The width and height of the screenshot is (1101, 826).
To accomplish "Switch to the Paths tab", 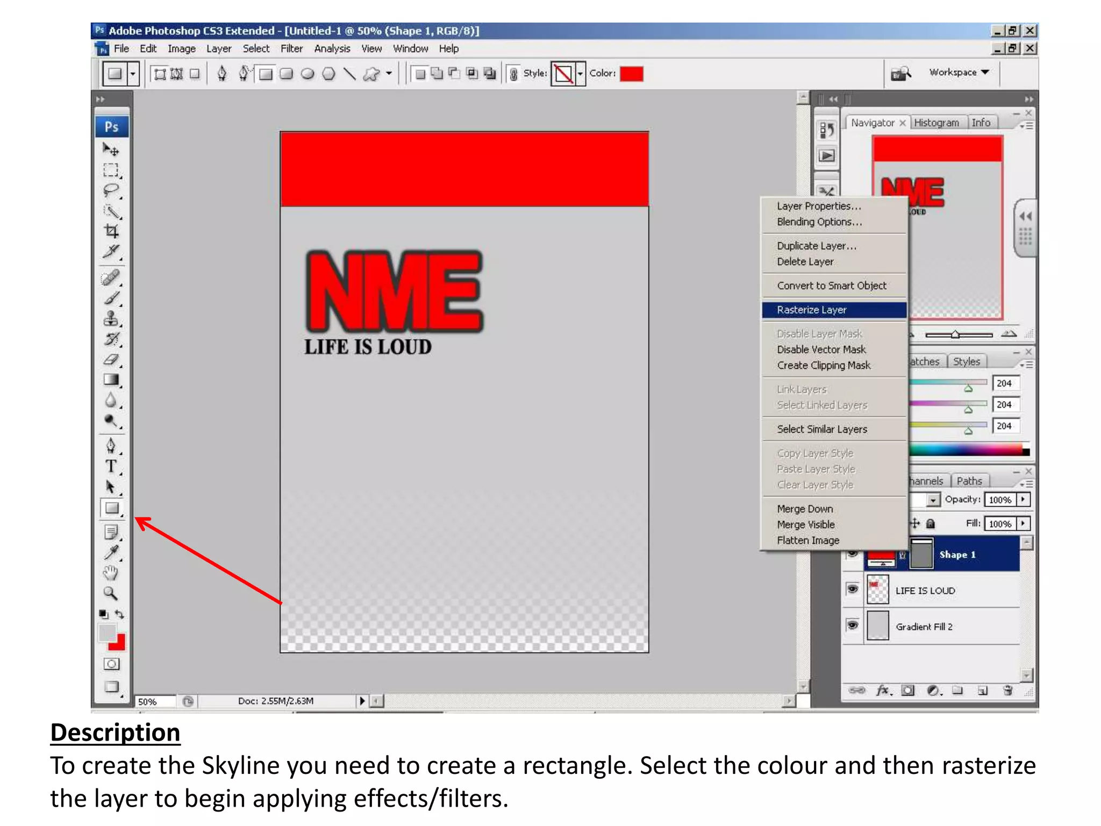I will coord(969,481).
